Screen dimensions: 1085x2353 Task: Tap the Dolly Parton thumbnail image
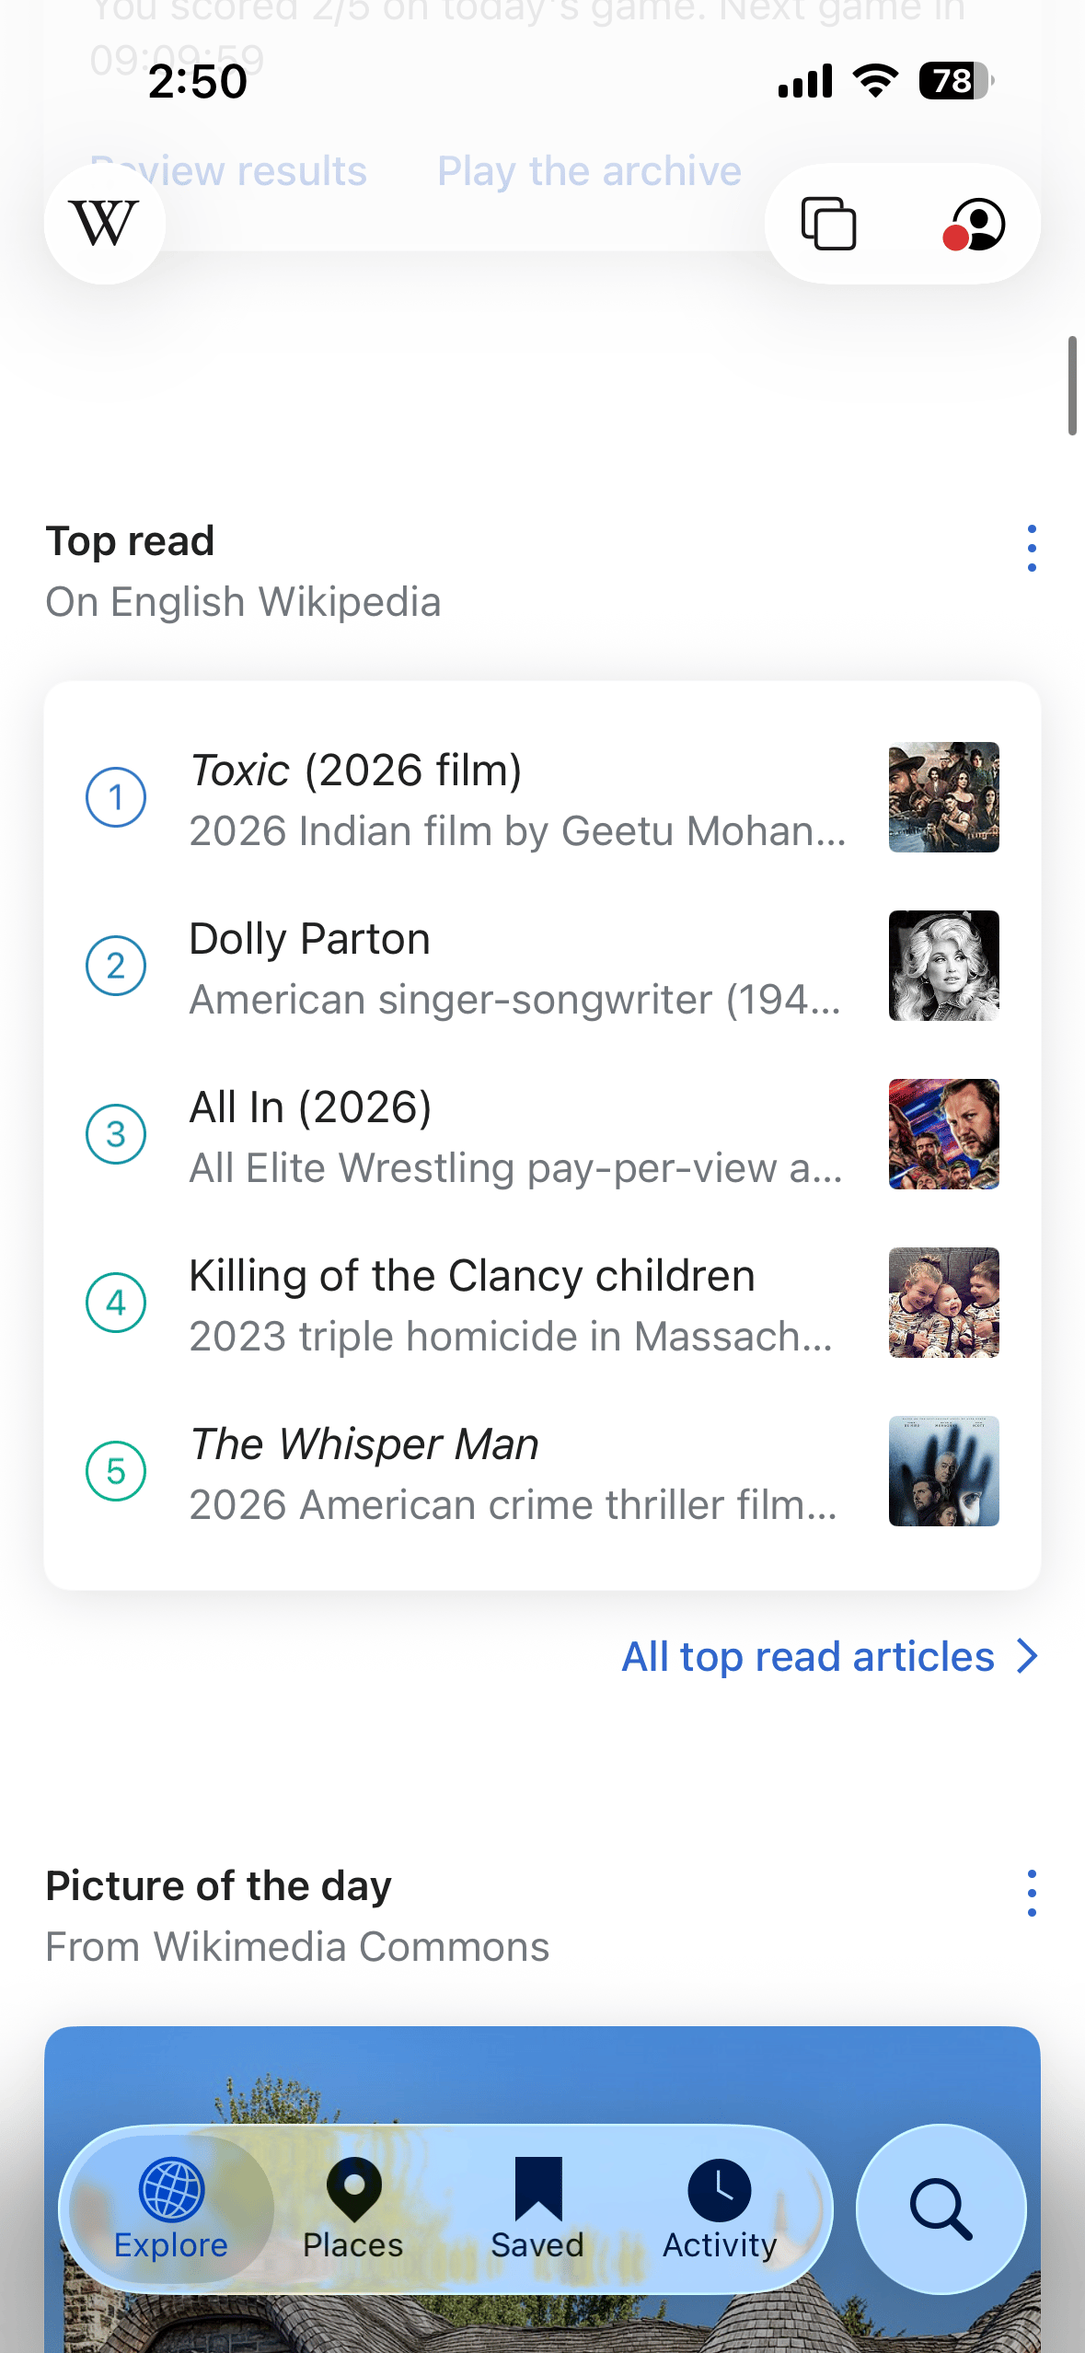[943, 966]
